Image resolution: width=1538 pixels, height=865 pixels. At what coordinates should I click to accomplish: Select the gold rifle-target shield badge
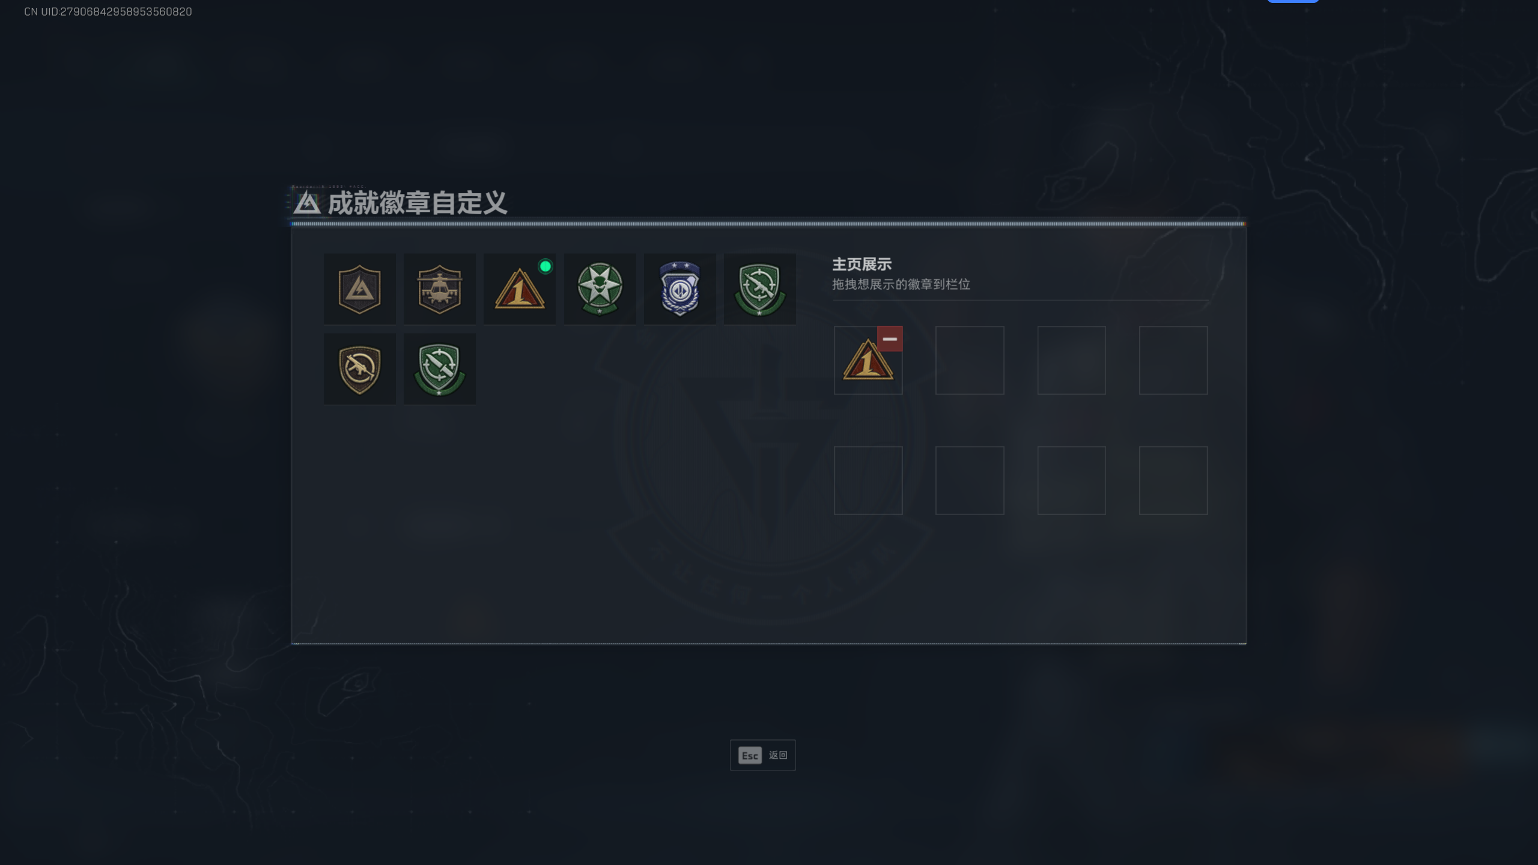click(x=359, y=369)
